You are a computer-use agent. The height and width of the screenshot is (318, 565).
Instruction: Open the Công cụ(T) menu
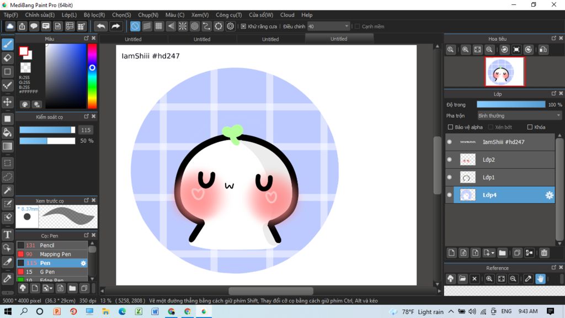coord(229,15)
